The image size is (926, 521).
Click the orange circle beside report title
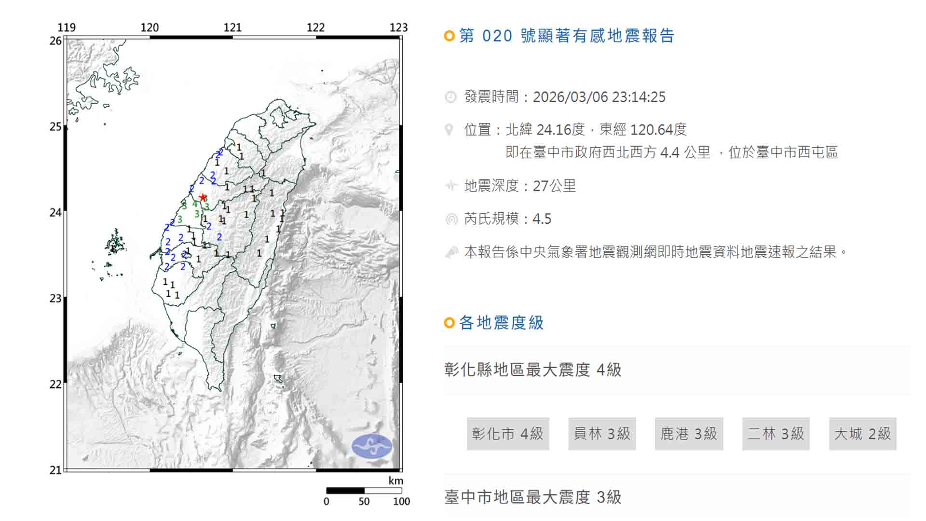click(x=449, y=36)
